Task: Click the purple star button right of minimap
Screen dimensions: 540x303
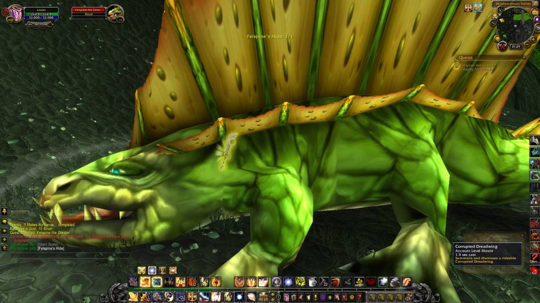Action: (x=537, y=19)
